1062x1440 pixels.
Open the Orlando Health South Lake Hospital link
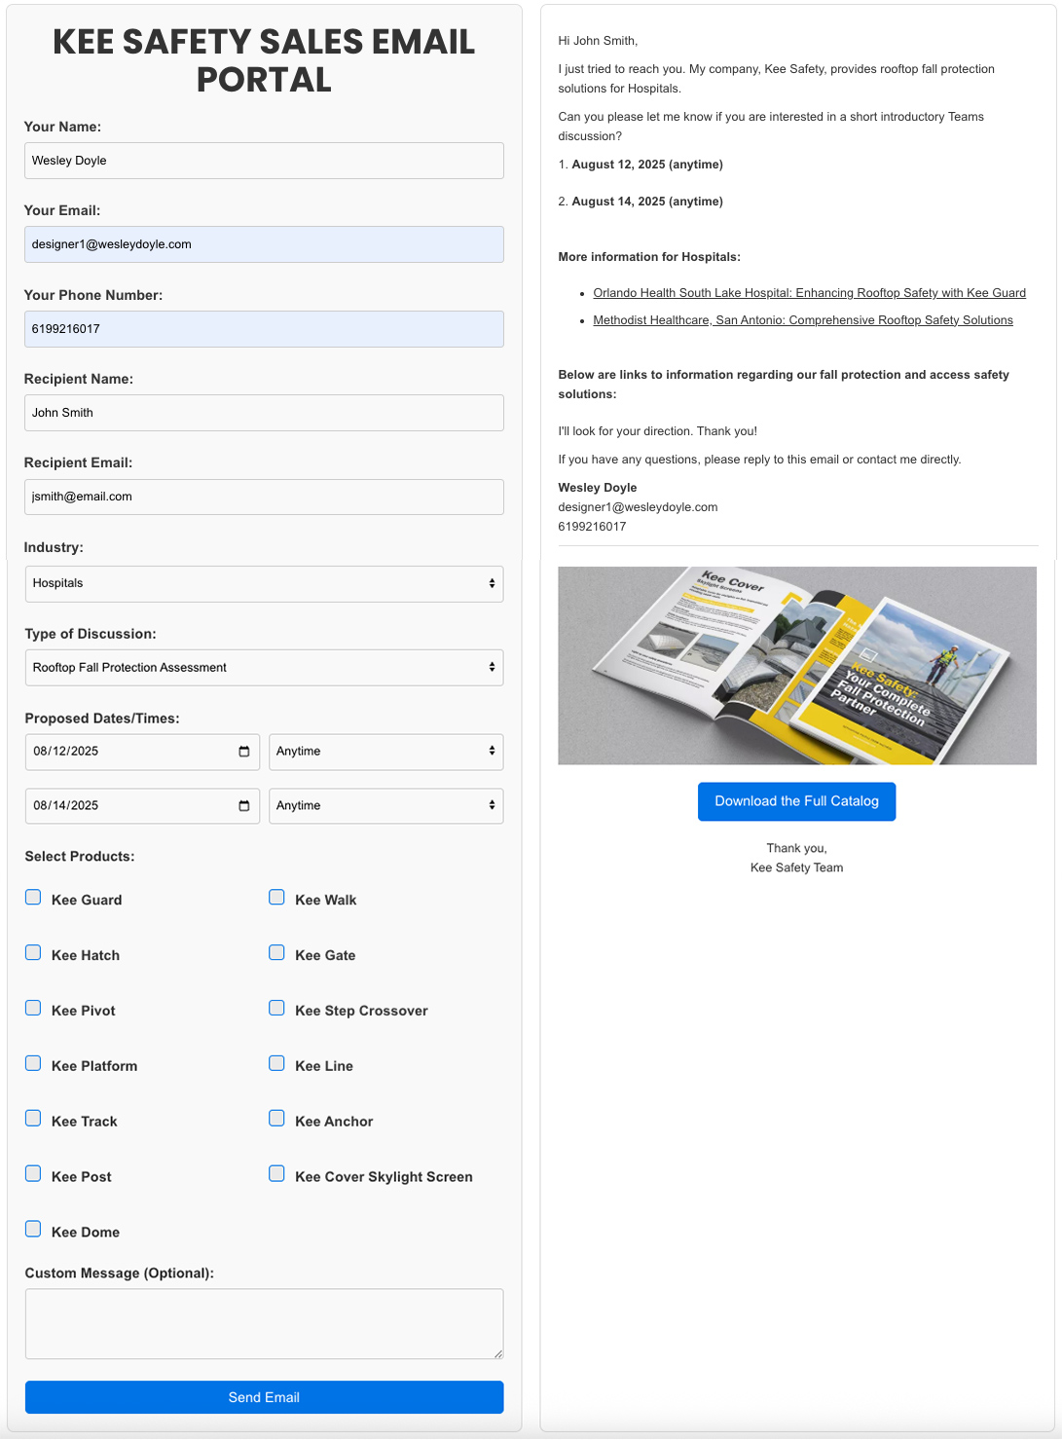(x=809, y=293)
